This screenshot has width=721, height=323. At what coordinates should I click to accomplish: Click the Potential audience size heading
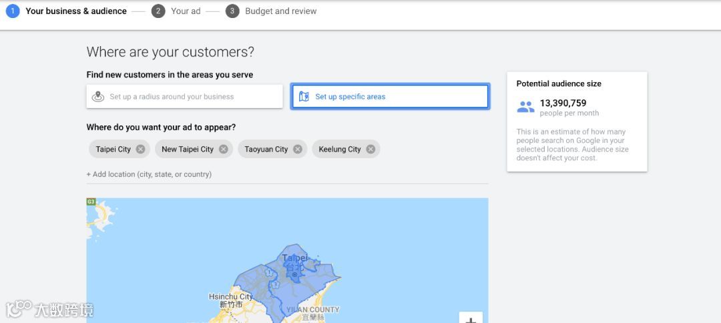[559, 83]
